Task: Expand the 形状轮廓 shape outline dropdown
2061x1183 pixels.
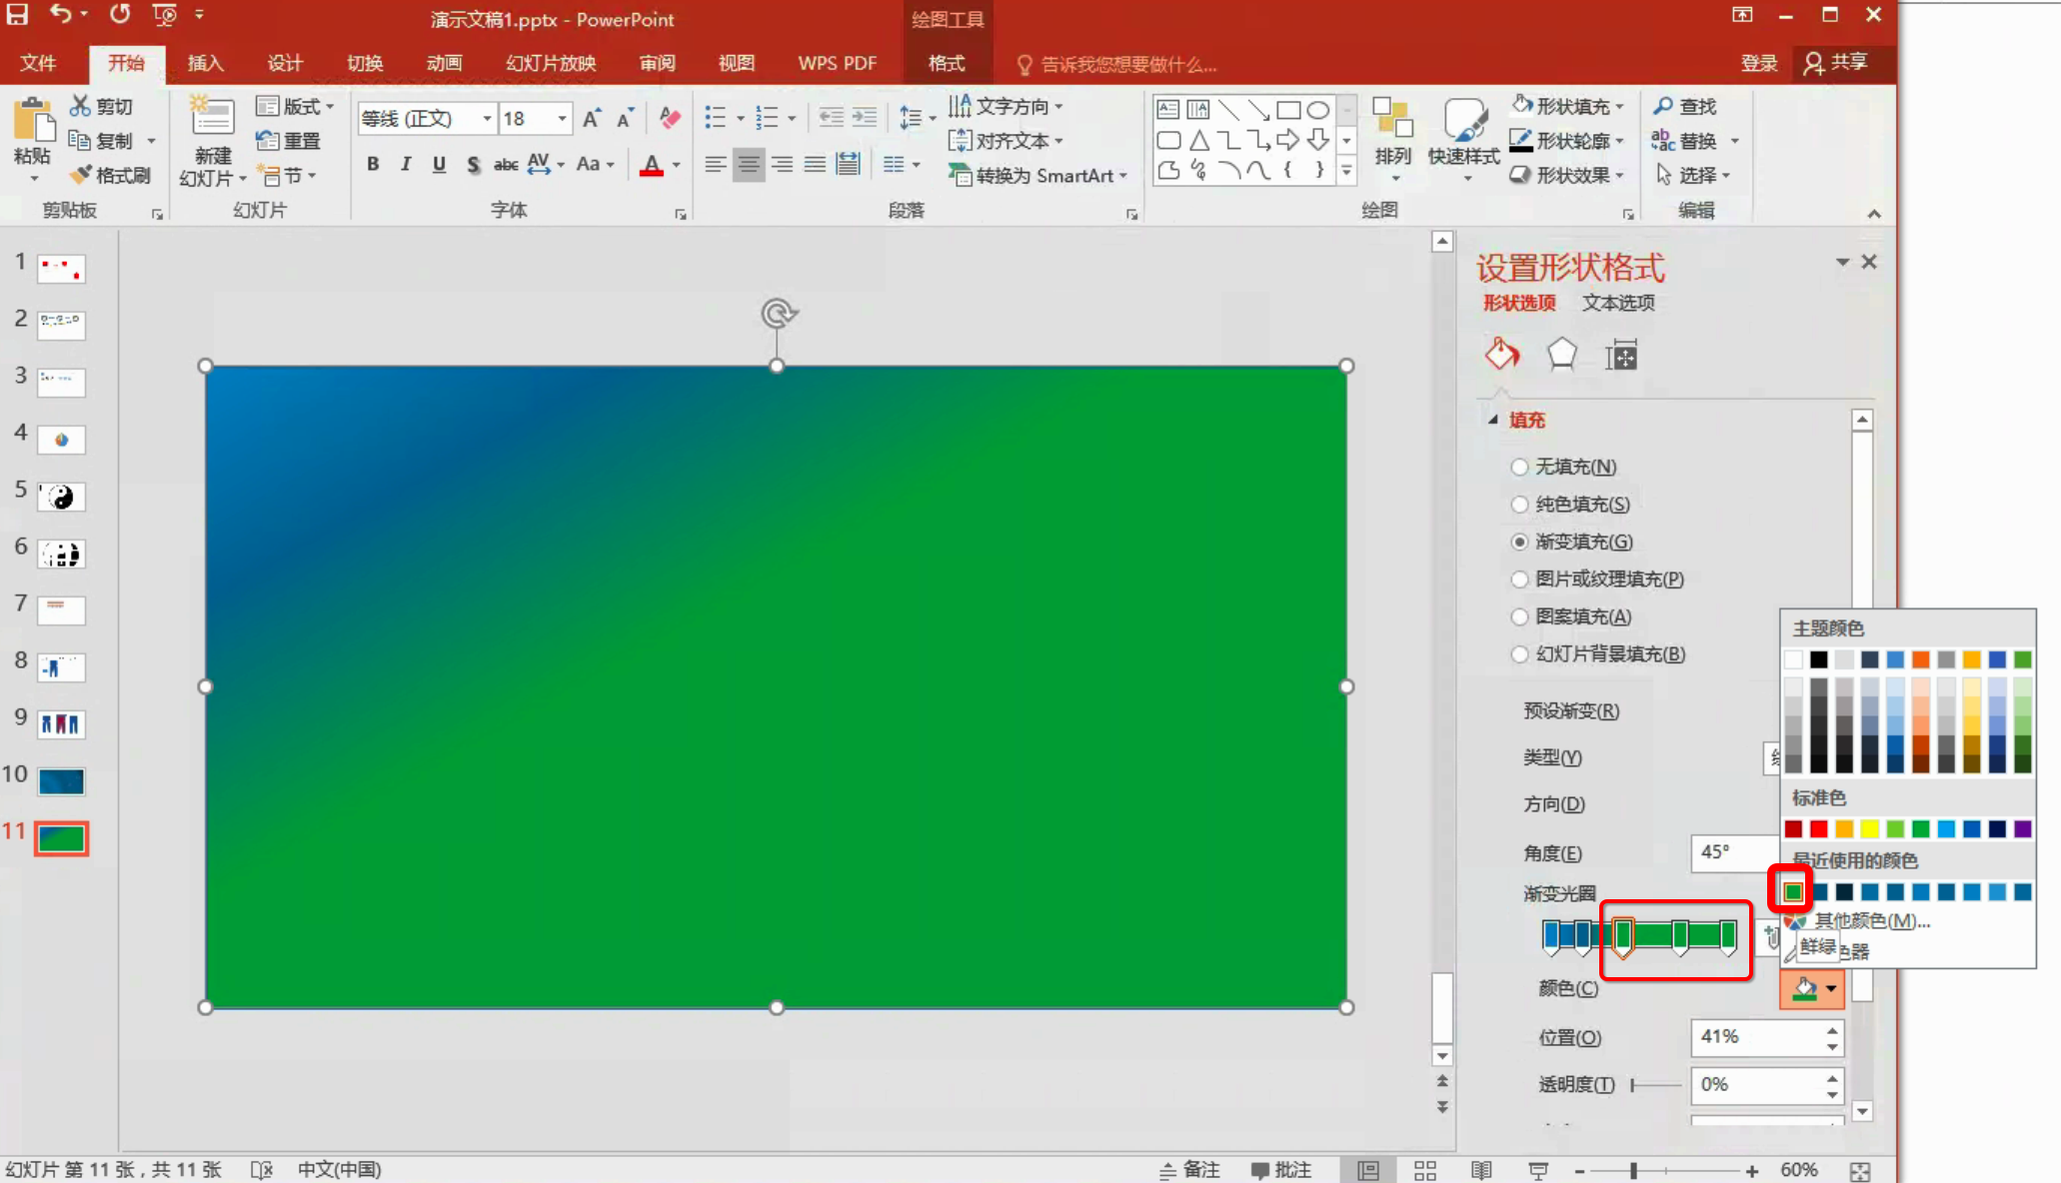Action: pyautogui.click(x=1619, y=141)
